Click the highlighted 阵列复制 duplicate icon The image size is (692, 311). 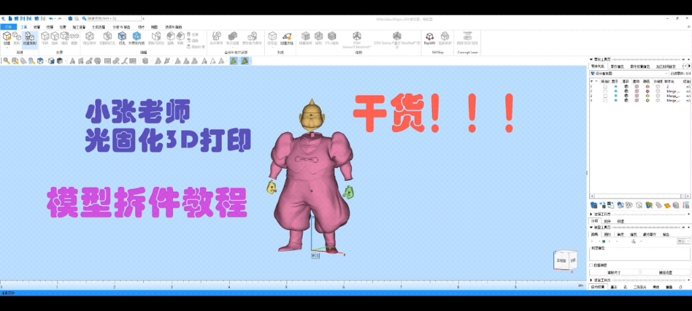pos(30,38)
